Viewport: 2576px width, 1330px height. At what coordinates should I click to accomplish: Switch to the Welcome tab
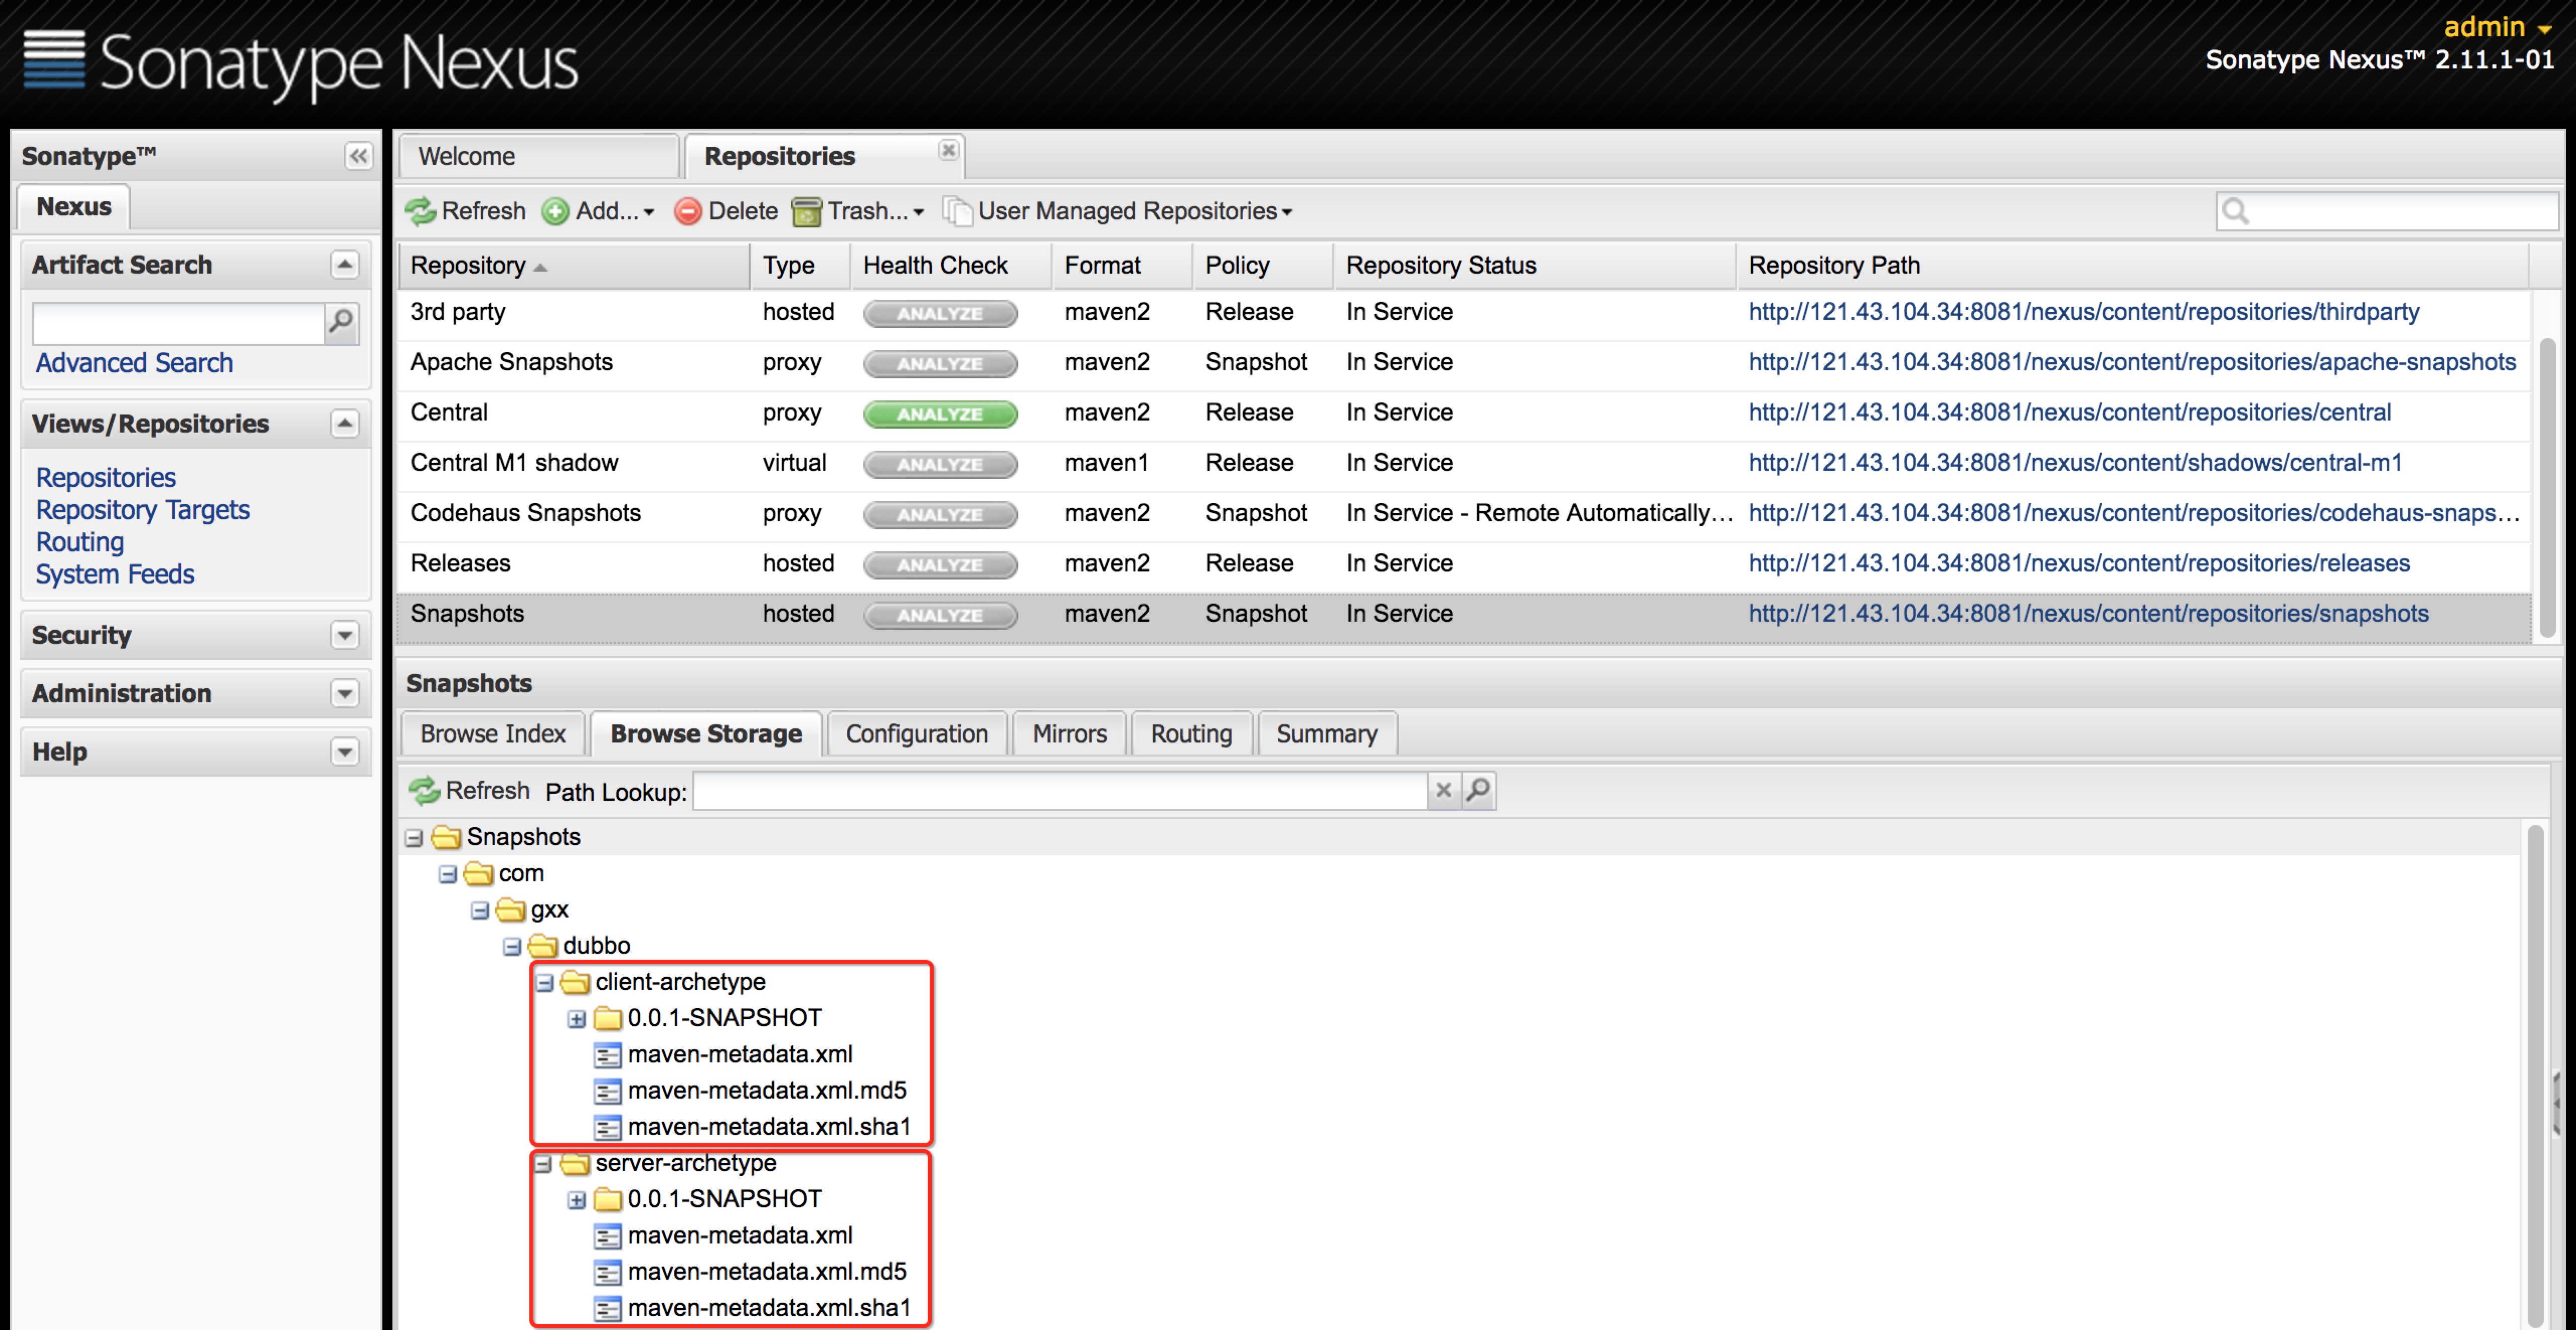tap(539, 156)
